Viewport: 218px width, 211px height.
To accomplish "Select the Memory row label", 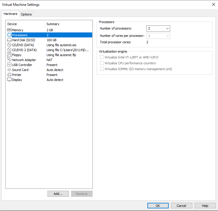I will pyautogui.click(x=18, y=30).
